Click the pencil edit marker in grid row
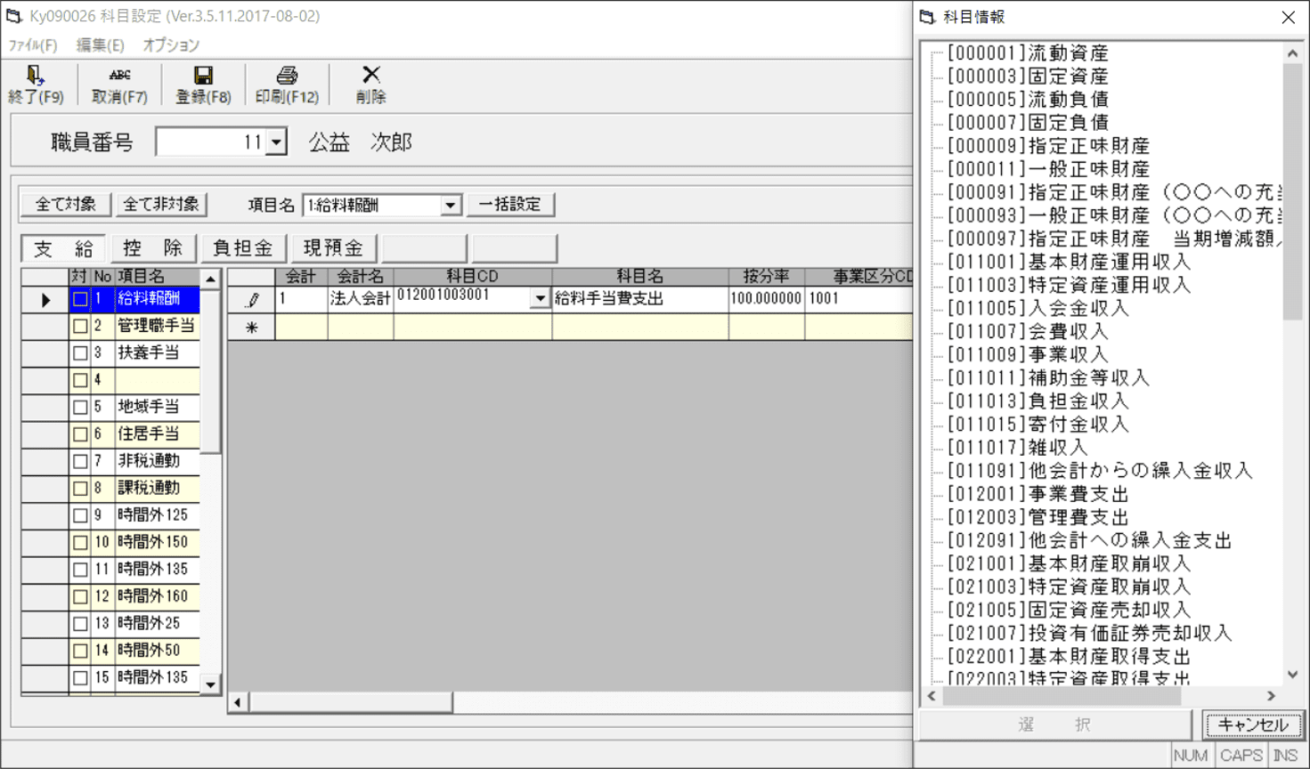 point(252,300)
